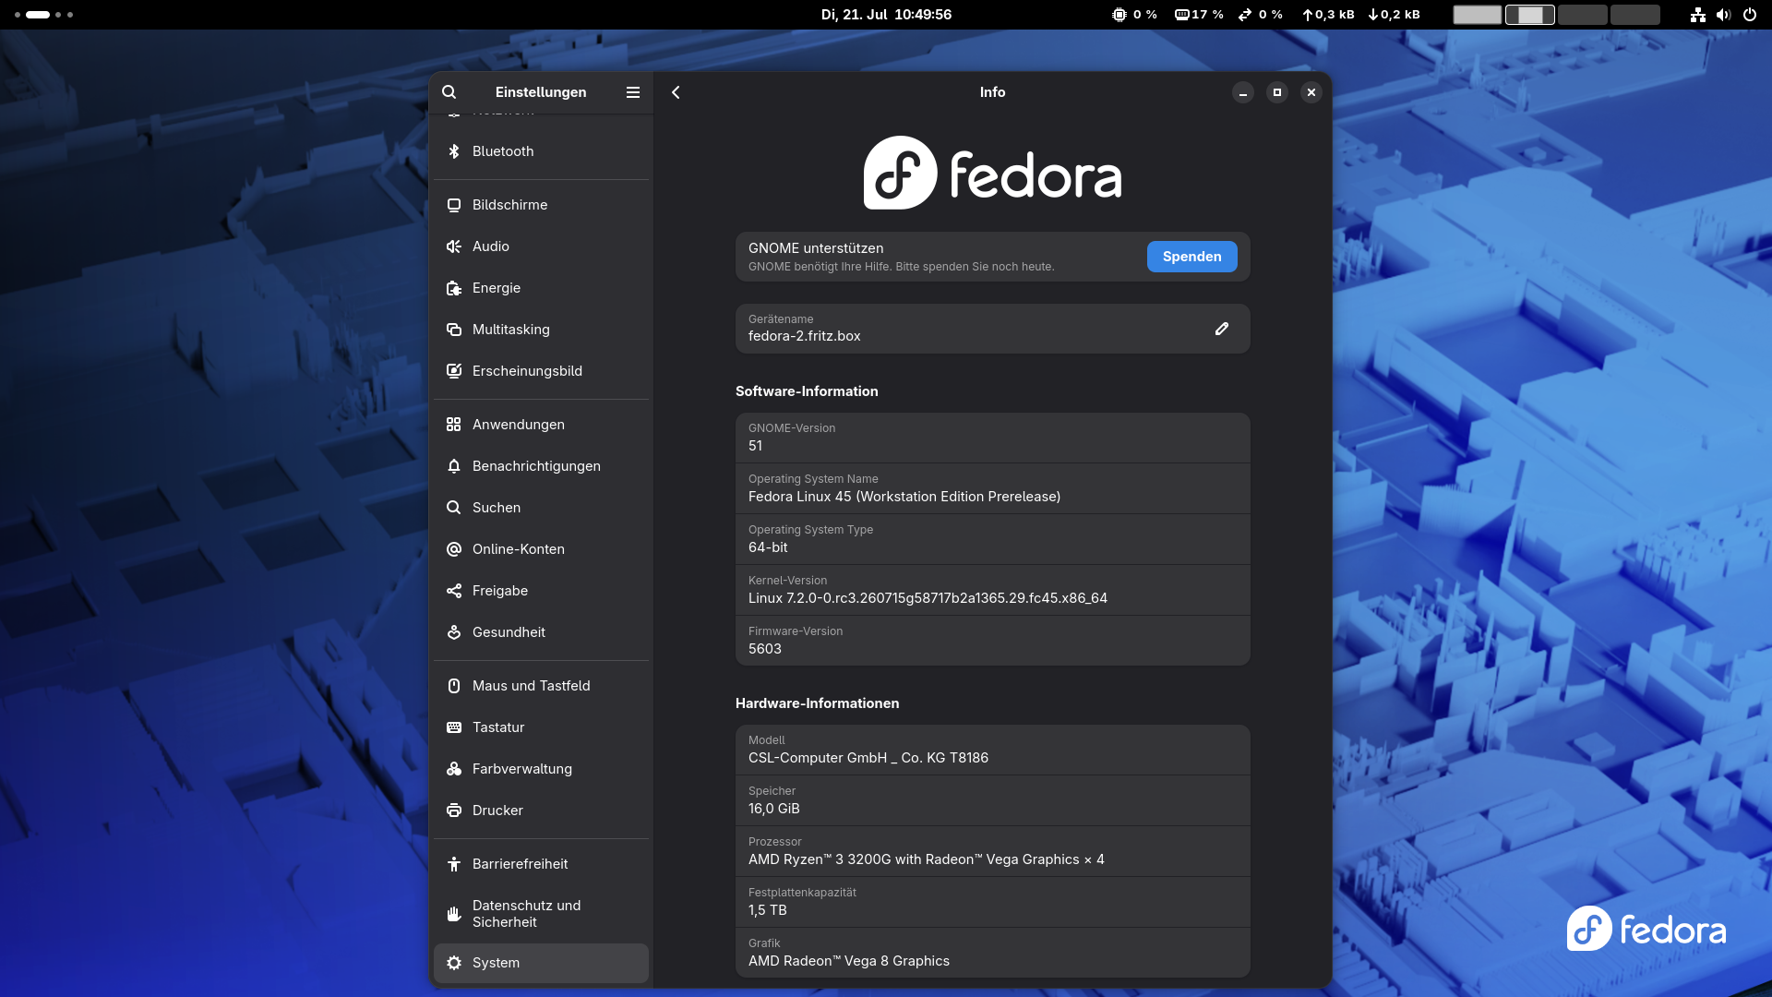Open the Settings search icon
The image size is (1772, 997).
[x=449, y=92]
